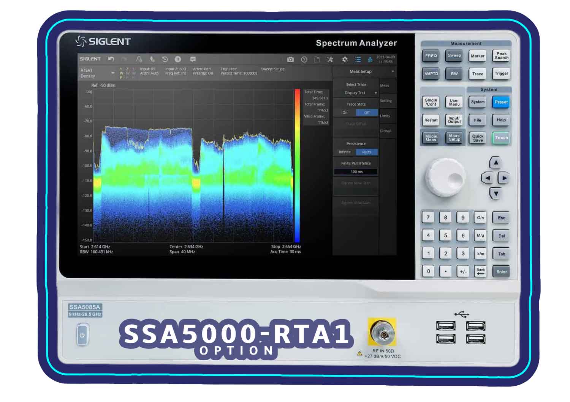570x402 pixels.
Task: Tap the hand touch-gesture toolbar icon
Action: point(152,59)
